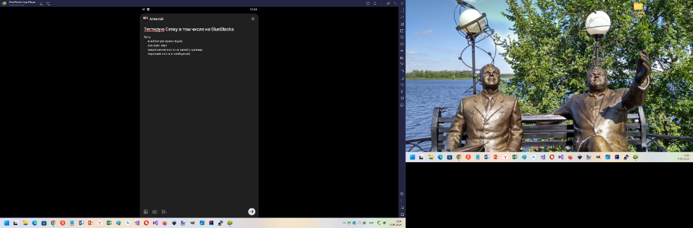Close the post editor with the X

tap(253, 19)
